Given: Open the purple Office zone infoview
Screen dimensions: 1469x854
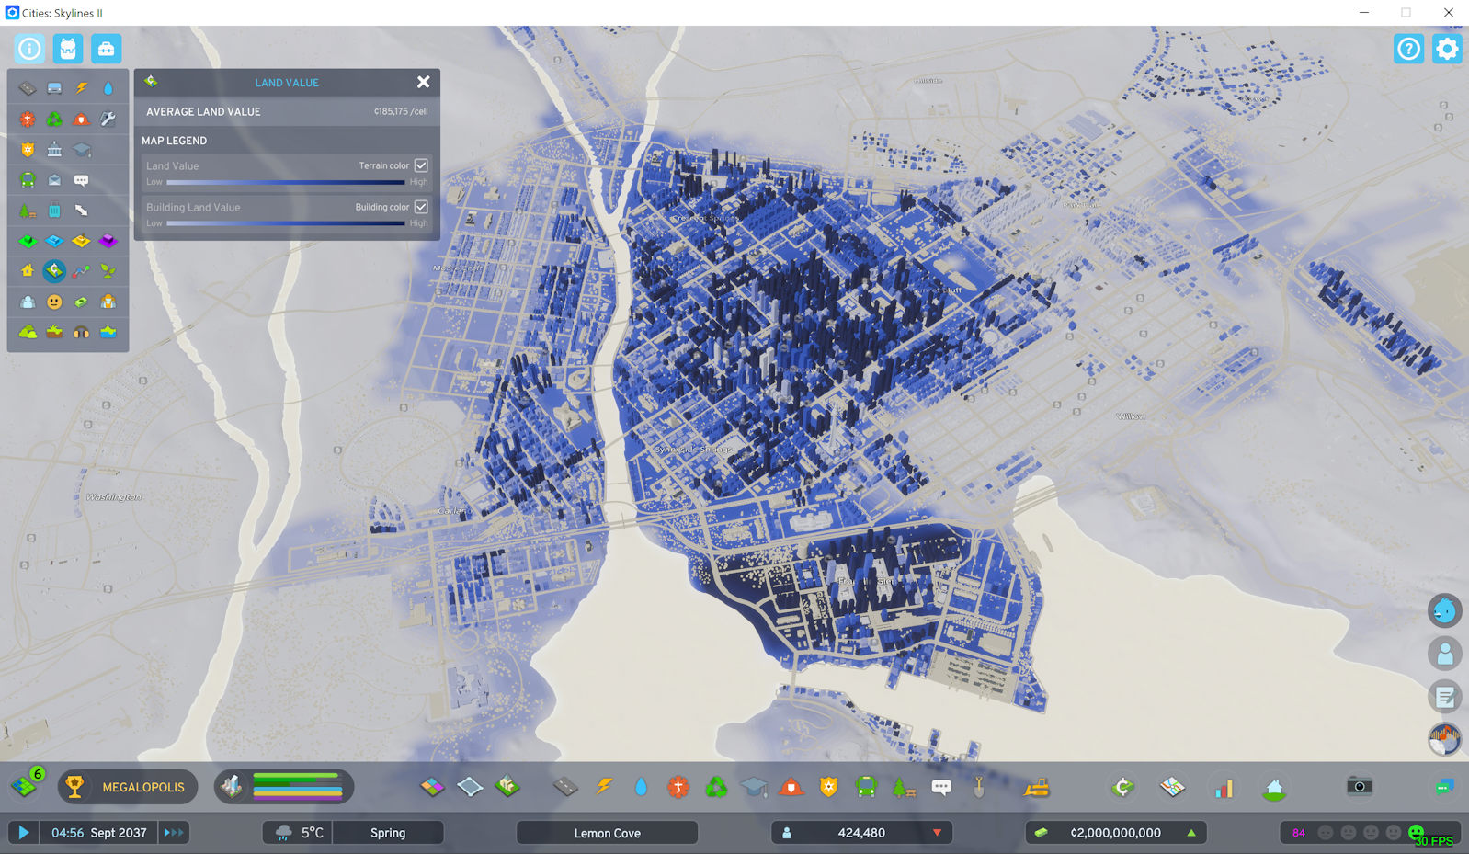Looking at the screenshot, I should point(108,241).
